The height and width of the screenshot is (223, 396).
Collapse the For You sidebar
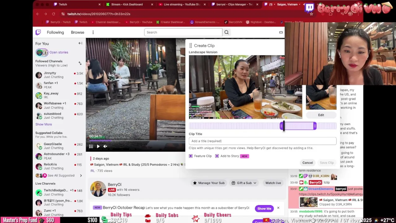(x=80, y=43)
